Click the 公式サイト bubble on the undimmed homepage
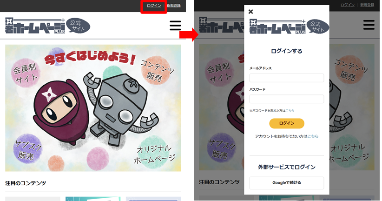382x201 pixels. [x=78, y=26]
